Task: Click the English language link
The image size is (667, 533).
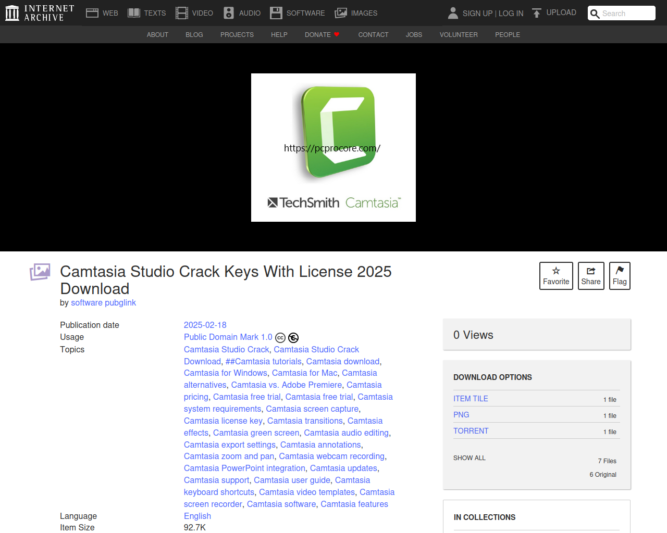Action: click(197, 516)
